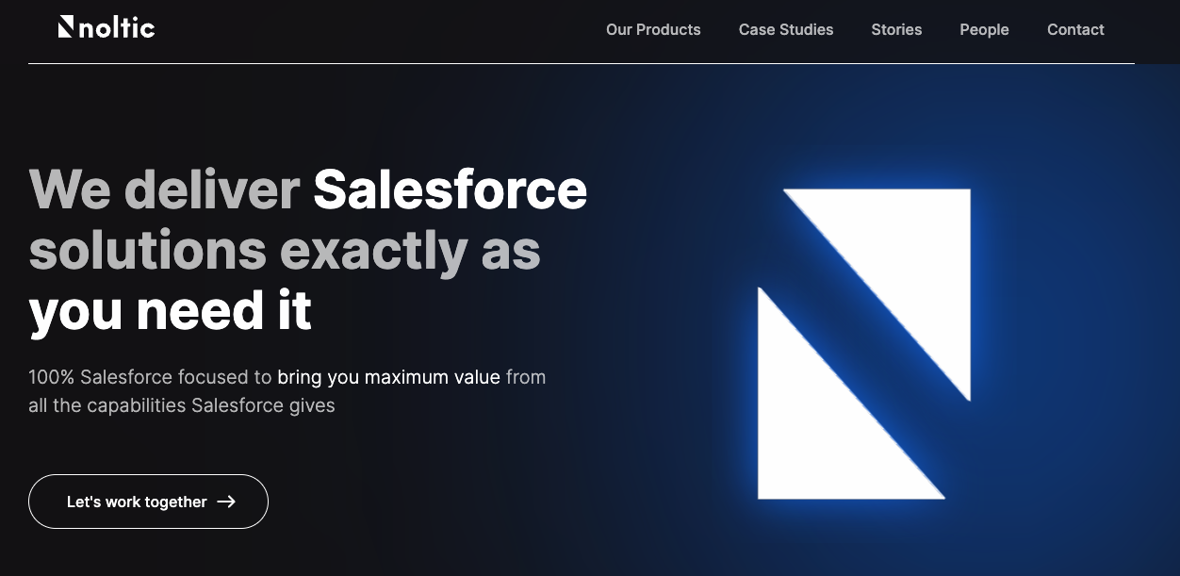Image resolution: width=1180 pixels, height=576 pixels.
Task: Click the gray "We deliver" headline text
Action: (x=164, y=189)
